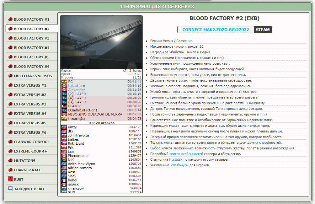315x204 pixels.
Task: Open the CHARGER RACE tab
Action: click(32, 170)
